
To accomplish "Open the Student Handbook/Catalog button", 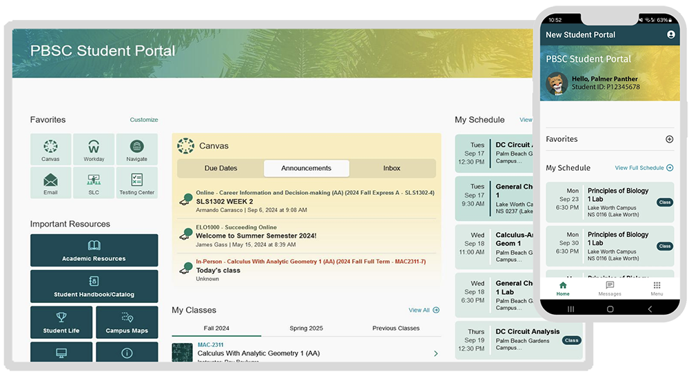I will pyautogui.click(x=94, y=286).
